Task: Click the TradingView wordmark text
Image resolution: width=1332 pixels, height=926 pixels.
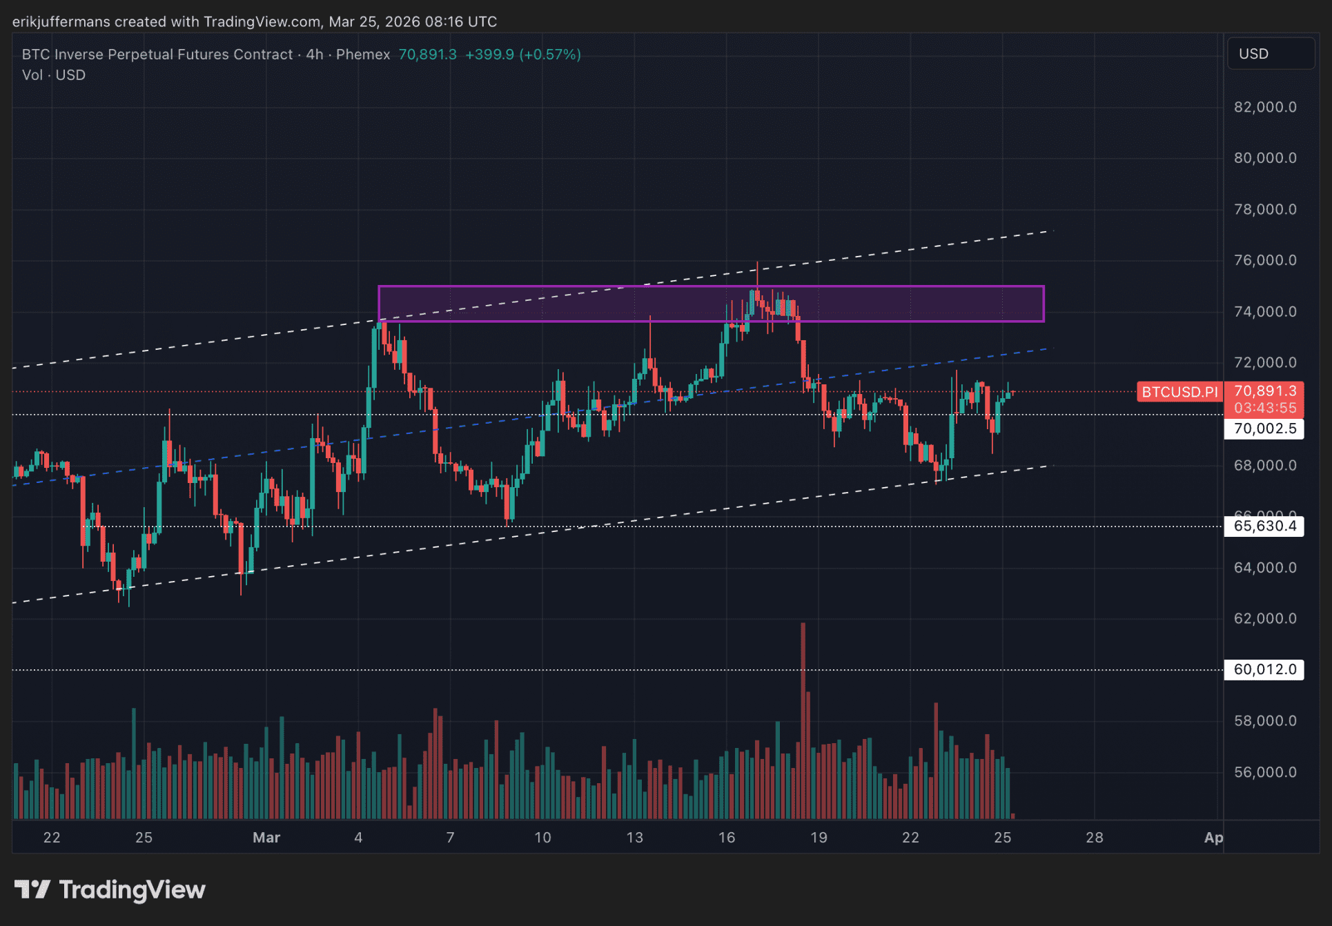Action: 133,889
